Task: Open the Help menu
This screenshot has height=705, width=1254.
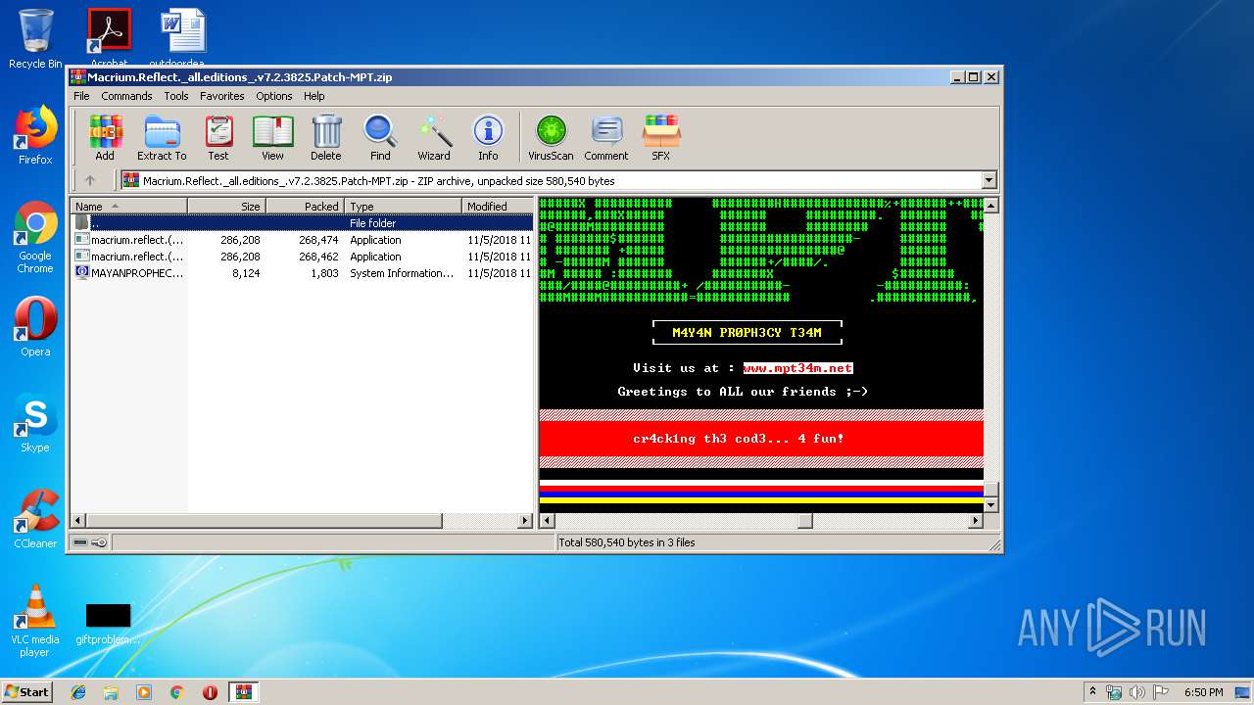Action: pos(314,96)
